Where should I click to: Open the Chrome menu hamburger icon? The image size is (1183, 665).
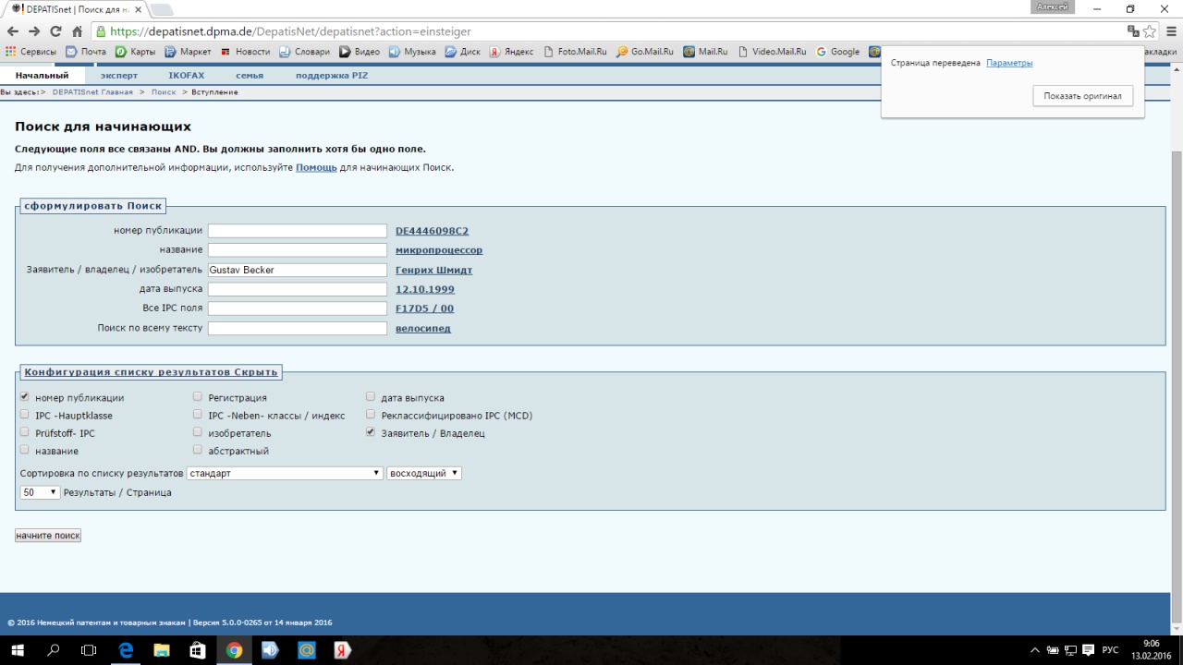[1169, 31]
